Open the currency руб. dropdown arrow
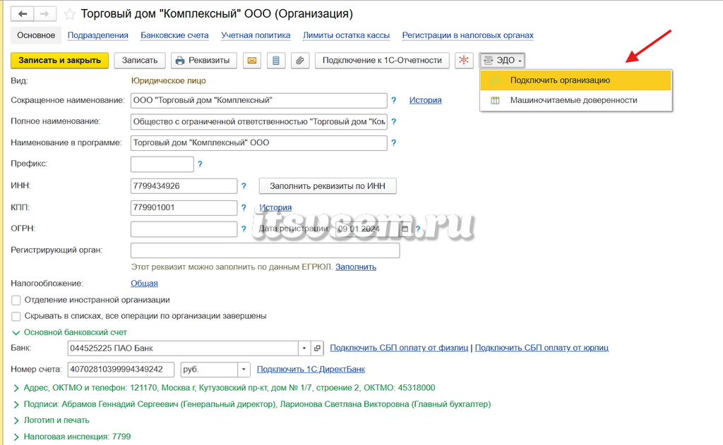723x445 pixels. click(244, 370)
